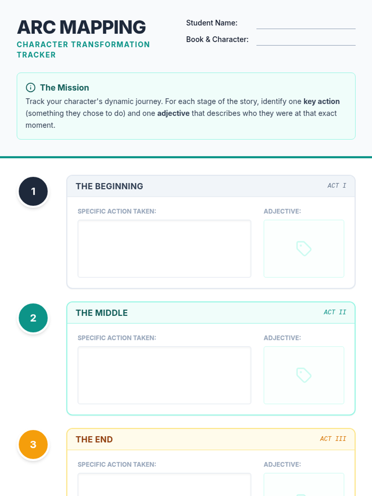Click the ARC MAPPING title
Viewport: 372px width, 496px height.
tap(82, 27)
